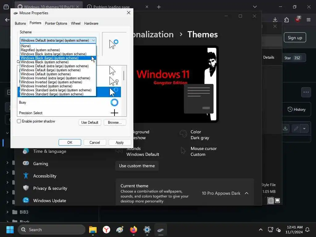Select the Pointers tab
This screenshot has height=237, width=316.
[35, 23]
